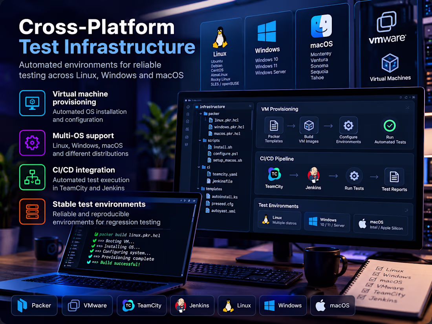The image size is (432, 324).
Task: Toggle the handwritten TeamCity checkbox on notepad
Action: 366,291
